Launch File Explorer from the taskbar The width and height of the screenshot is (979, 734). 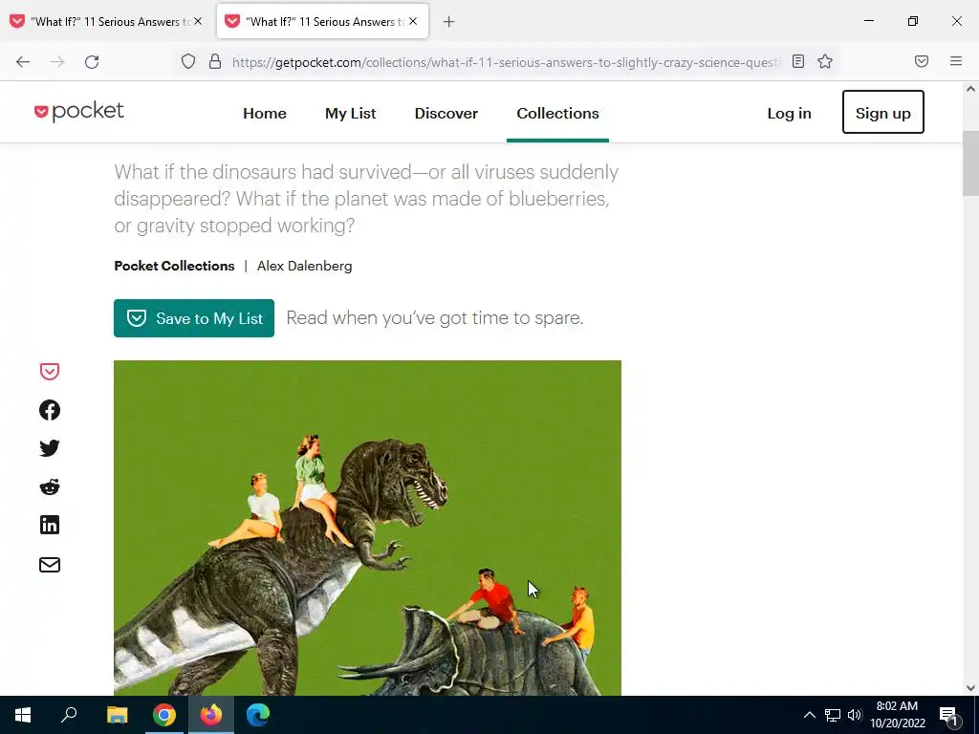tap(117, 715)
